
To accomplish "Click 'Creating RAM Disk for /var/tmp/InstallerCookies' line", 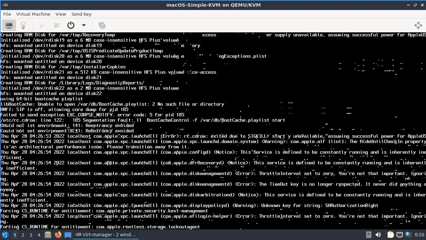I will (x=63, y=67).
